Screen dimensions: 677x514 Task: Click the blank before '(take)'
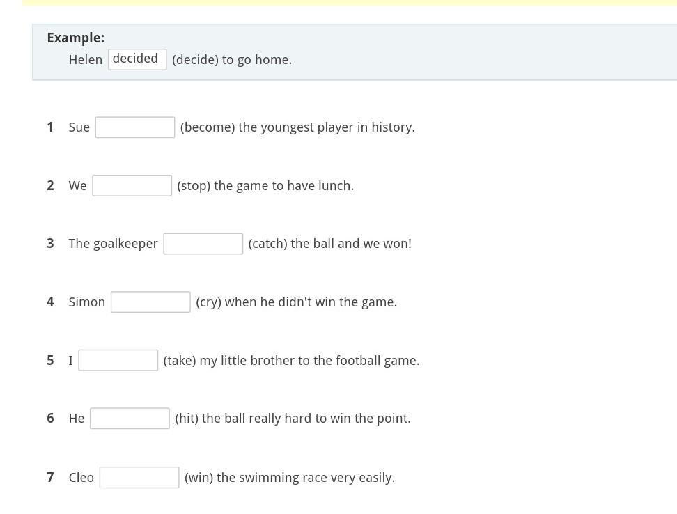coord(118,361)
